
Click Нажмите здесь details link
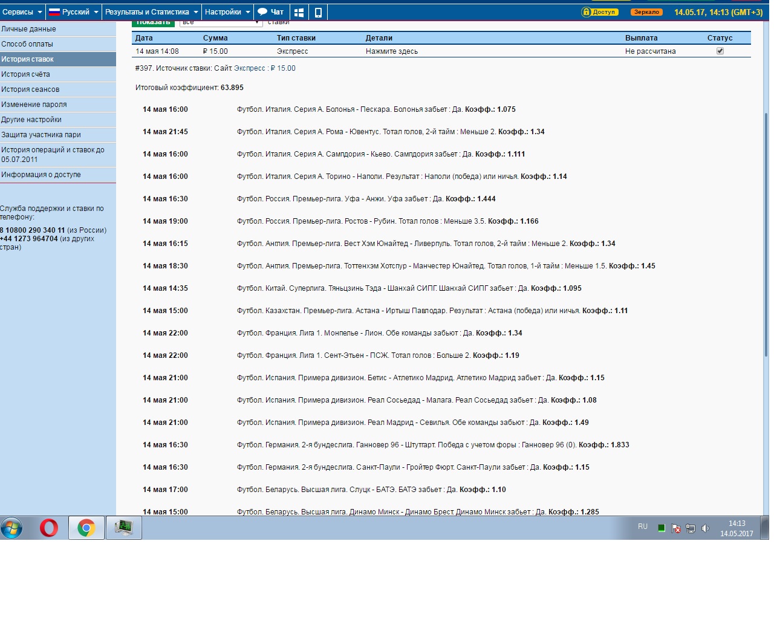392,51
